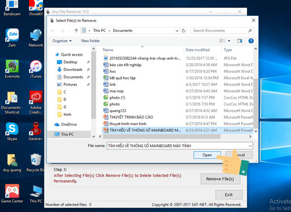Sort by the Date modified column

coord(197,50)
